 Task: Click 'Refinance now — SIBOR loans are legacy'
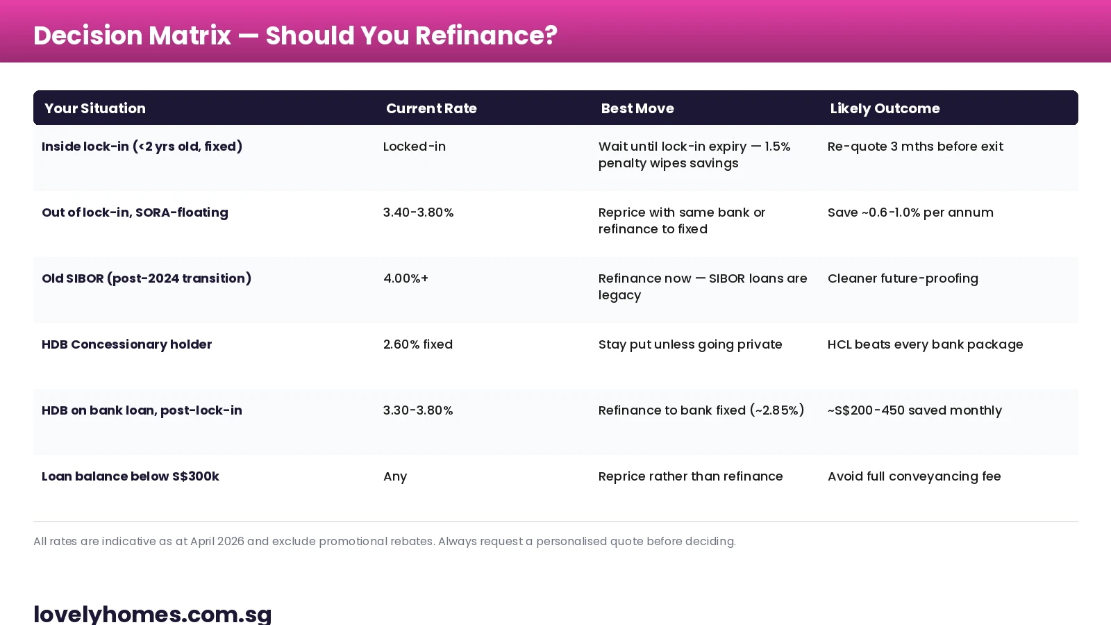(703, 287)
